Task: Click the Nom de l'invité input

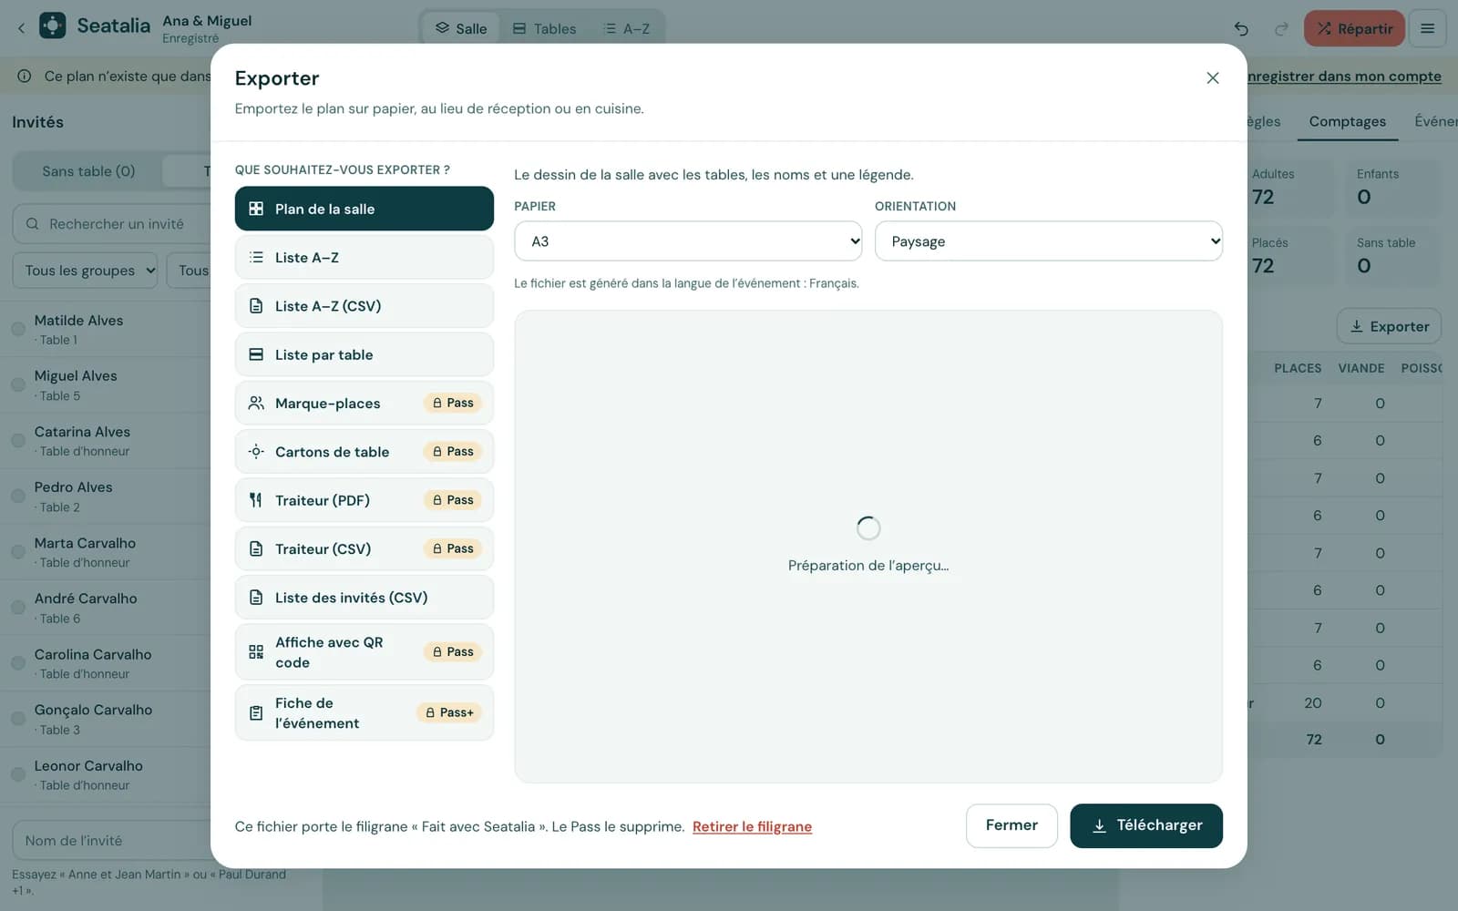Action: (111, 841)
